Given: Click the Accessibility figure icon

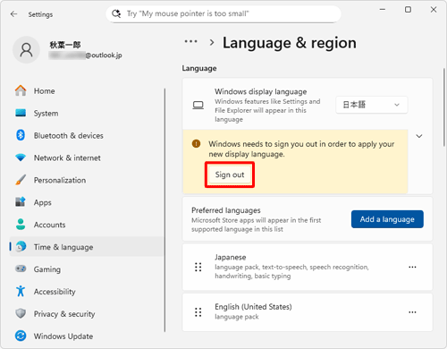Looking at the screenshot, I should 21,291.
